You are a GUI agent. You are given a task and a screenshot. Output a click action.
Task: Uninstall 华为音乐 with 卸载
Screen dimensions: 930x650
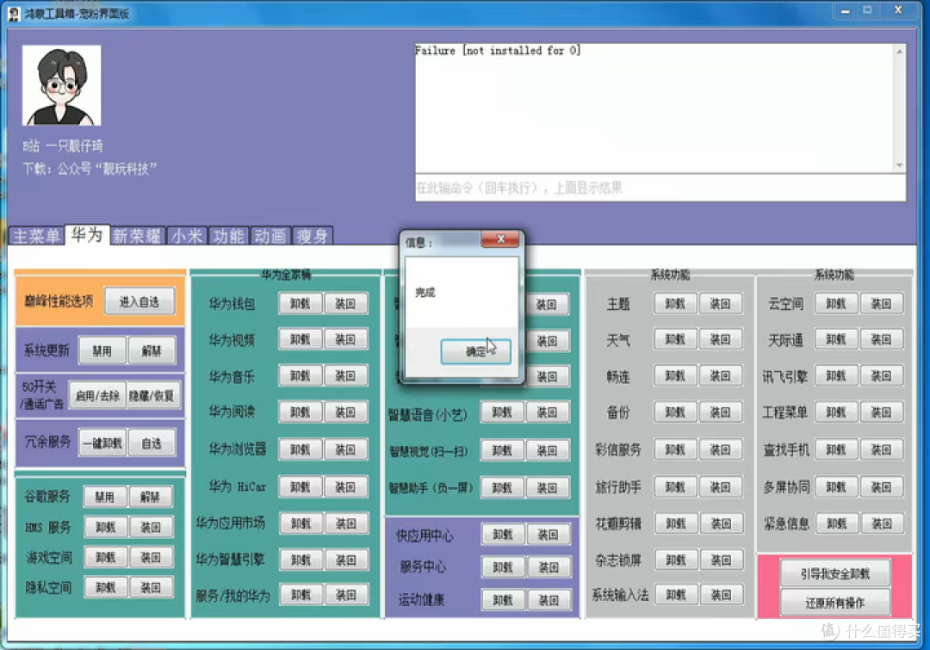(301, 375)
